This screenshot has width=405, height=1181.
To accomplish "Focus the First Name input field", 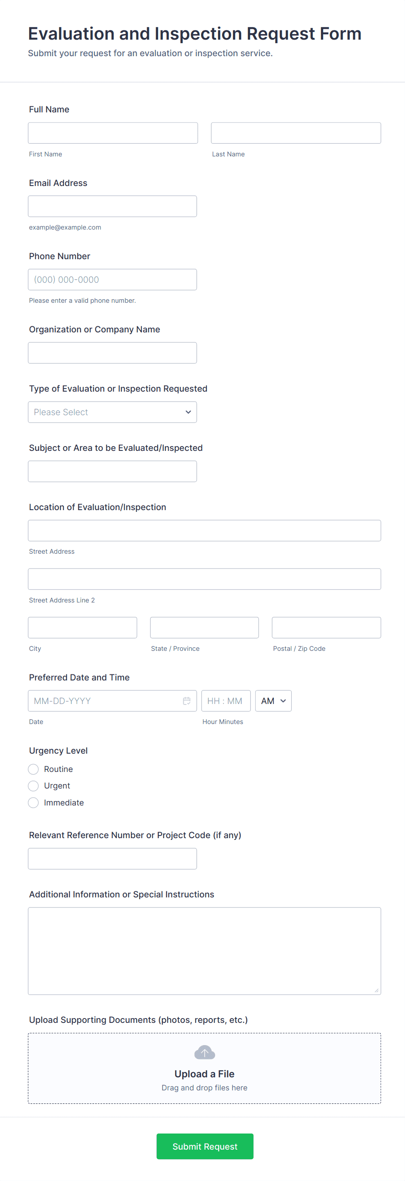I will (x=113, y=133).
